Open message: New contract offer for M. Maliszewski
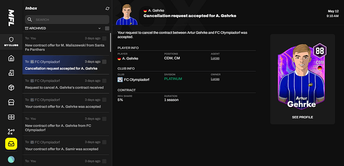The image size is (344, 166). click(66, 44)
